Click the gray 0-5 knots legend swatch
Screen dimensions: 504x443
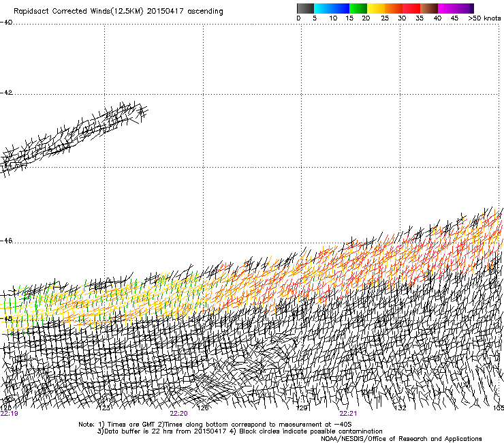305,8
